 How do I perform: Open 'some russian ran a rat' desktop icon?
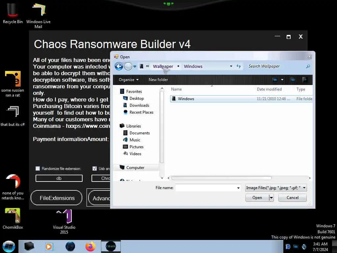pyautogui.click(x=13, y=84)
